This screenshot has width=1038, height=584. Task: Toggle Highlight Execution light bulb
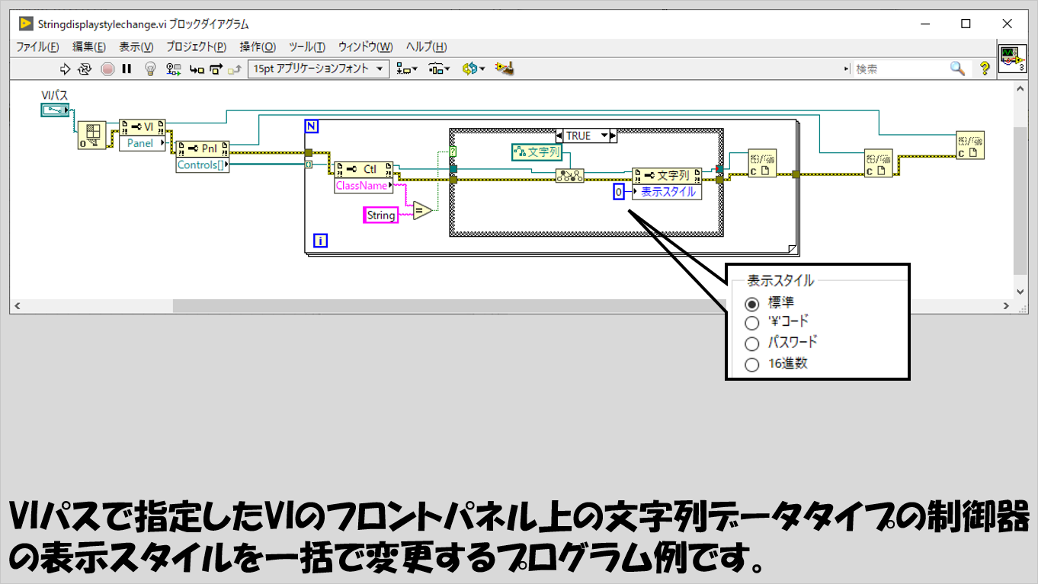pyautogui.click(x=151, y=69)
